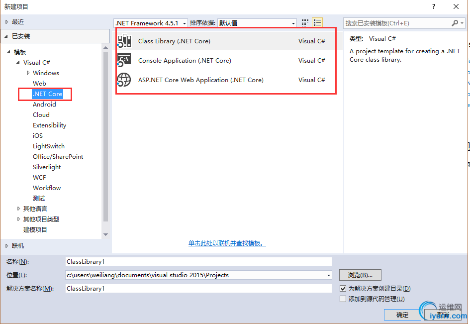The height and width of the screenshot is (324, 470).
Task: Collapse the Visual C# tree node
Action: point(18,62)
